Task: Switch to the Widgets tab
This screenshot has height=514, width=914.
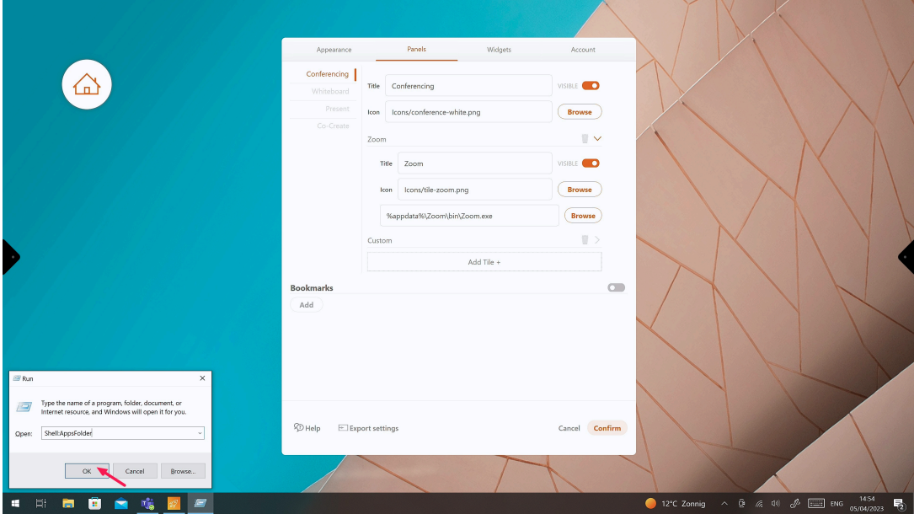Action: point(499,50)
